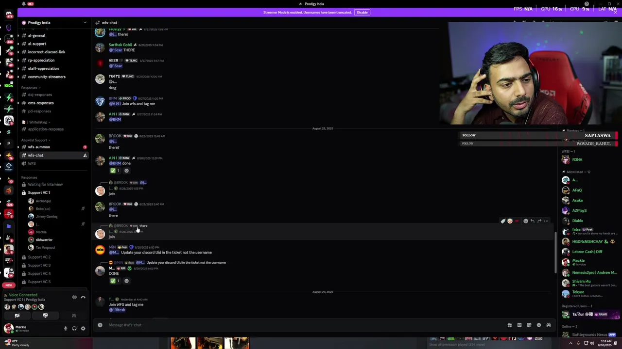Viewport: 622px width, 349px height.
Task: Open More options on hovered message
Action: [546, 221]
